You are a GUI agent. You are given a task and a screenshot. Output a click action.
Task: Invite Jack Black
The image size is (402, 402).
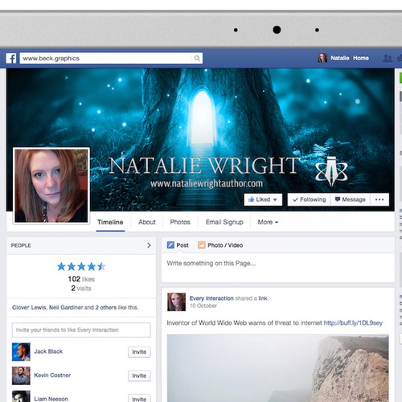[139, 352]
